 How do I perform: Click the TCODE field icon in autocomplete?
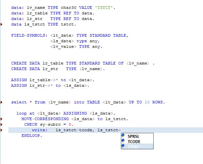click(x=123, y=141)
